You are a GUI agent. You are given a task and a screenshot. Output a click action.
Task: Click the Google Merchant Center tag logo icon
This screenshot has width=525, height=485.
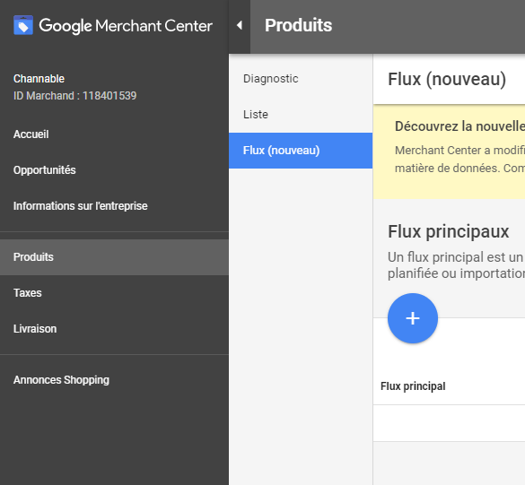coord(23,25)
